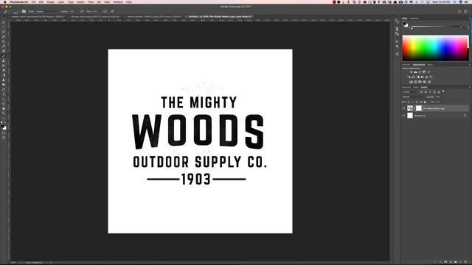This screenshot has height=265, width=472.
Task: Toggle lock all for the layer
Action: click(425, 102)
